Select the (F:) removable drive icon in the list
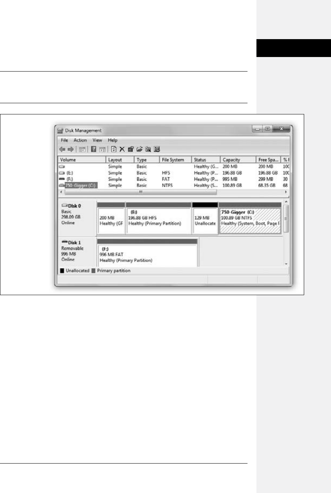 pos(62,179)
